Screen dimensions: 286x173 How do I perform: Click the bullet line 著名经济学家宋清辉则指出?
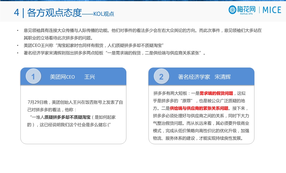tap(115, 53)
